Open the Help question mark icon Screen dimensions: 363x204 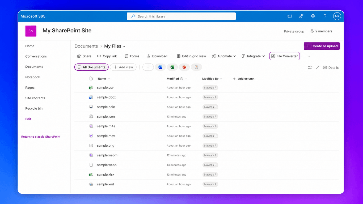[x=325, y=16]
